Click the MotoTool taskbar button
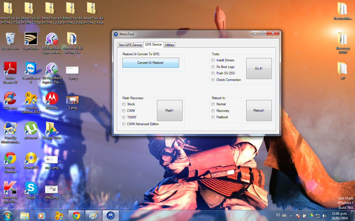The image size is (355, 221). point(111,215)
